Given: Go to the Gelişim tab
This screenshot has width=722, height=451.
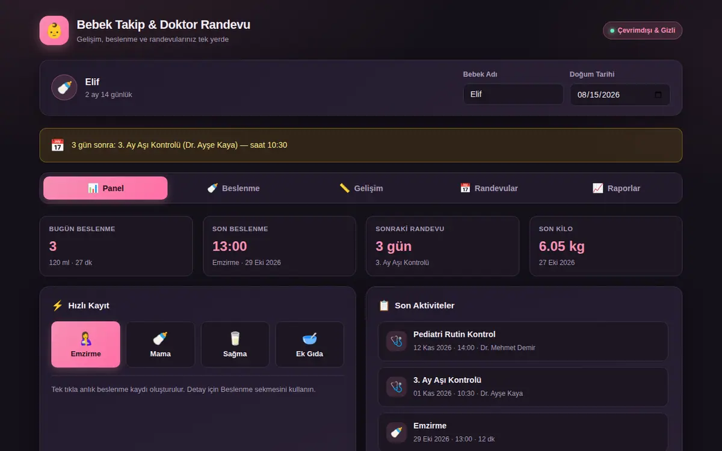Looking at the screenshot, I should pyautogui.click(x=361, y=188).
